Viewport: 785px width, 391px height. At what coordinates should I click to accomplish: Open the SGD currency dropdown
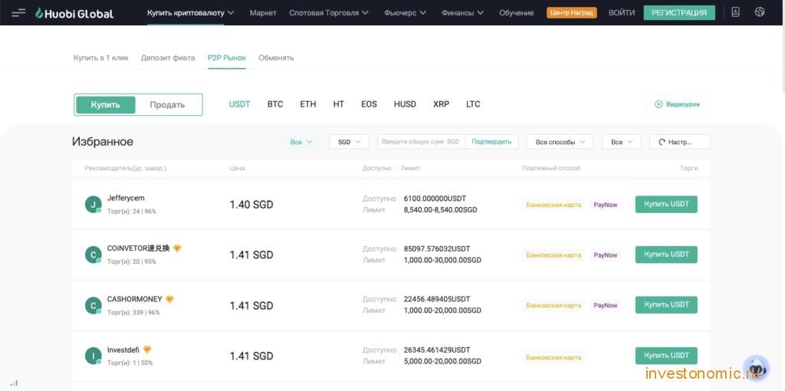pos(349,142)
